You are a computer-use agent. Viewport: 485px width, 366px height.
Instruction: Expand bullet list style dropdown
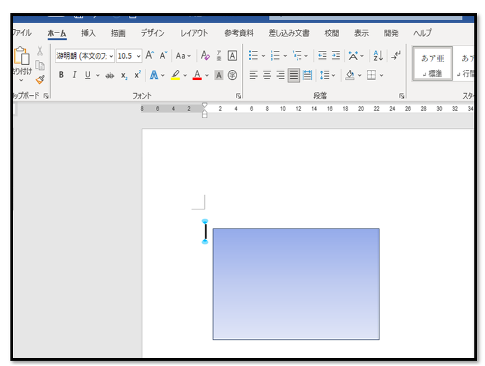(x=263, y=56)
